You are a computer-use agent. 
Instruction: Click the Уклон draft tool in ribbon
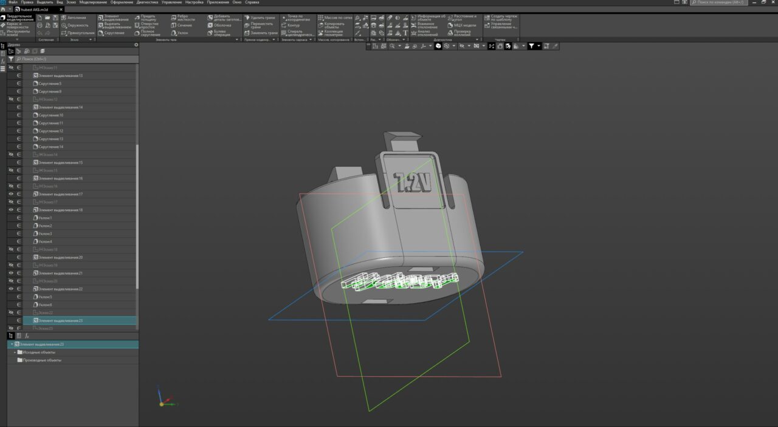(x=179, y=33)
